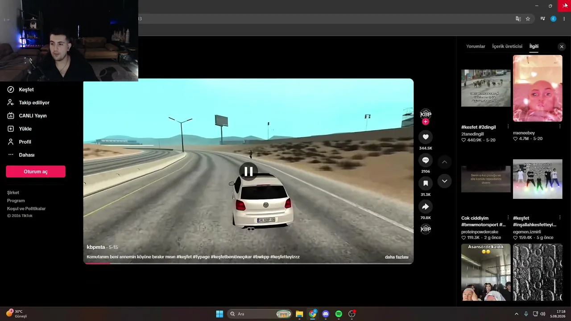This screenshot has height=321, width=571.
Task: Go to the previous video with up chevron
Action: (444, 162)
